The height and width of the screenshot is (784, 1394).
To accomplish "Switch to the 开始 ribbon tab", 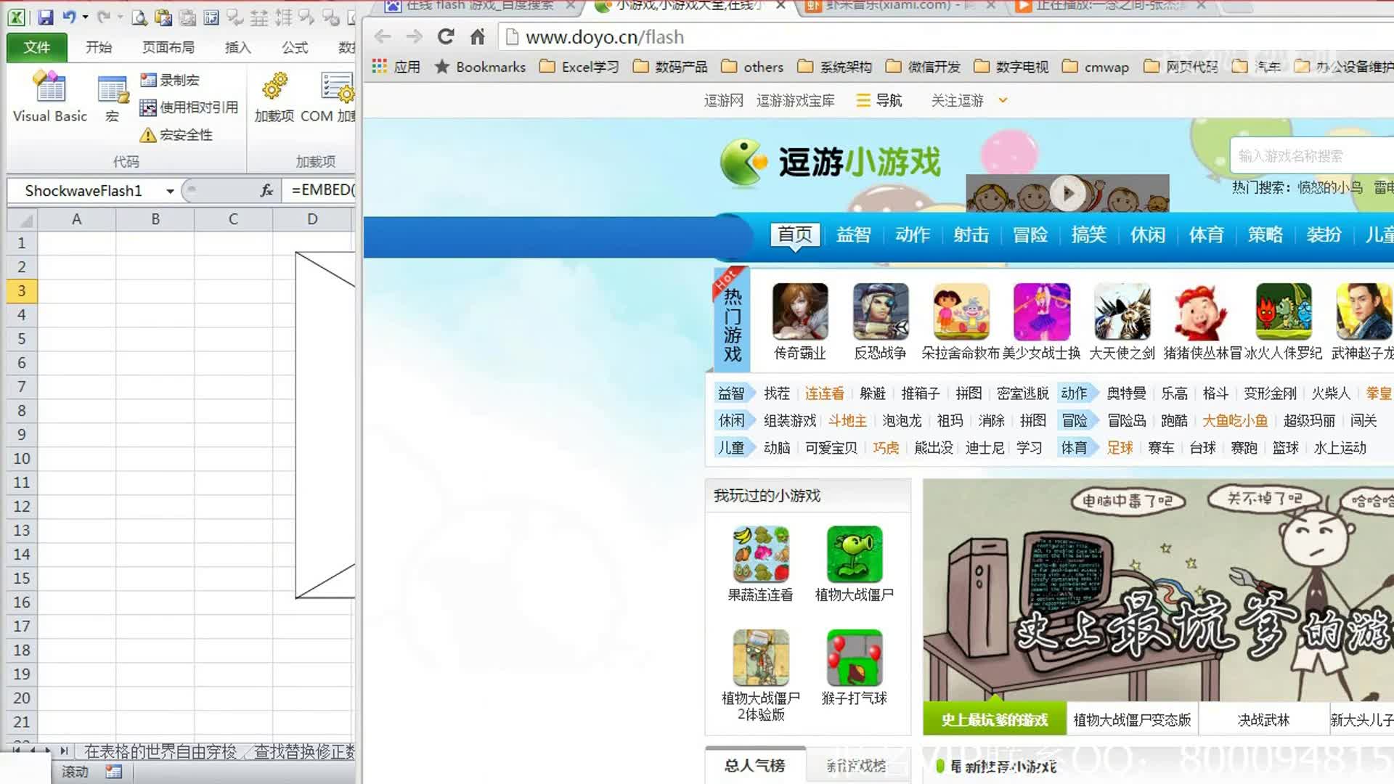I will pyautogui.click(x=99, y=47).
